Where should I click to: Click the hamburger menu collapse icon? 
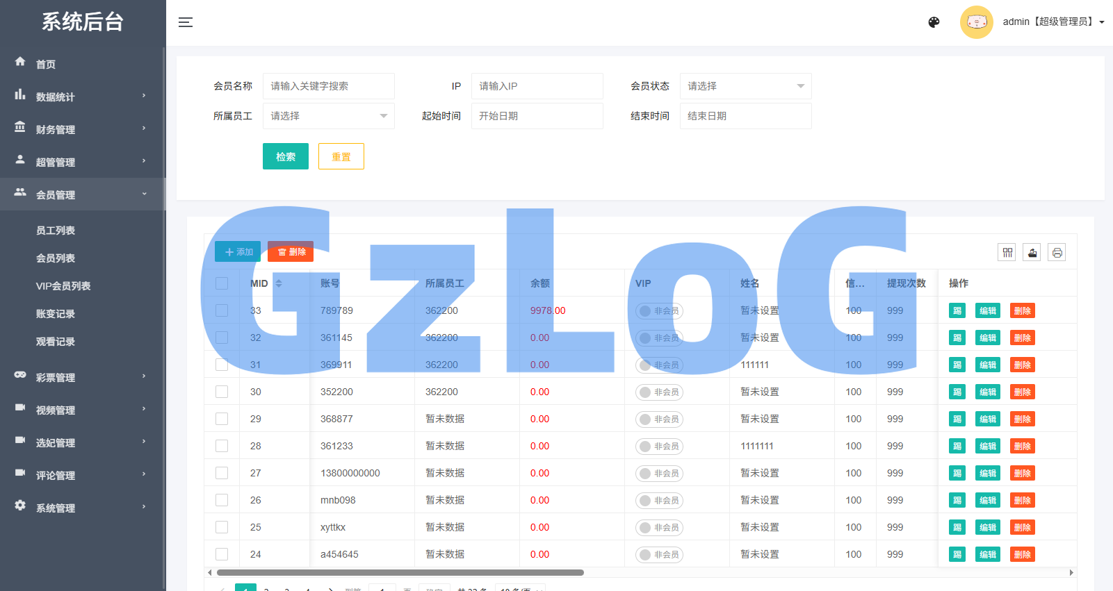coord(185,22)
